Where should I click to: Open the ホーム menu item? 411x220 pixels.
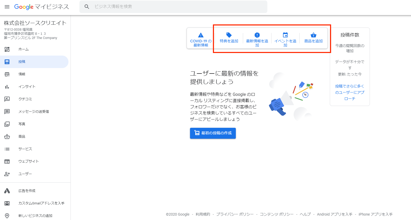pos(34,49)
